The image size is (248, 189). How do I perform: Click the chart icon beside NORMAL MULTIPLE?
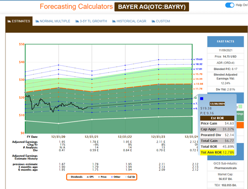tap(37, 21)
